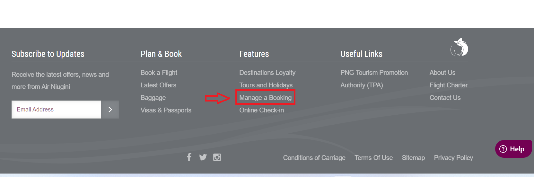This screenshot has height=177, width=534.
Task: Click the Features heading
Action: coord(254,54)
